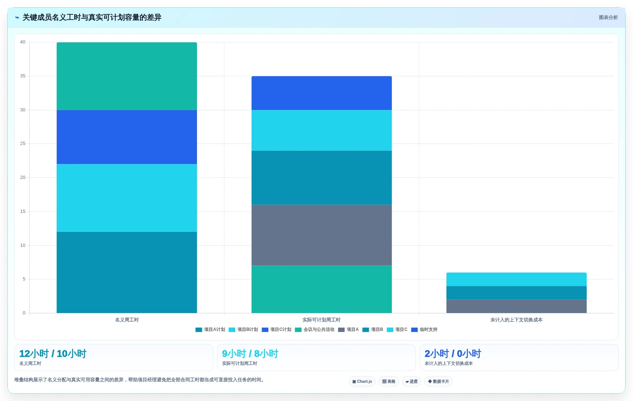Click the 12小时 / 10小时 card value
Image resolution: width=633 pixels, height=401 pixels.
point(53,354)
